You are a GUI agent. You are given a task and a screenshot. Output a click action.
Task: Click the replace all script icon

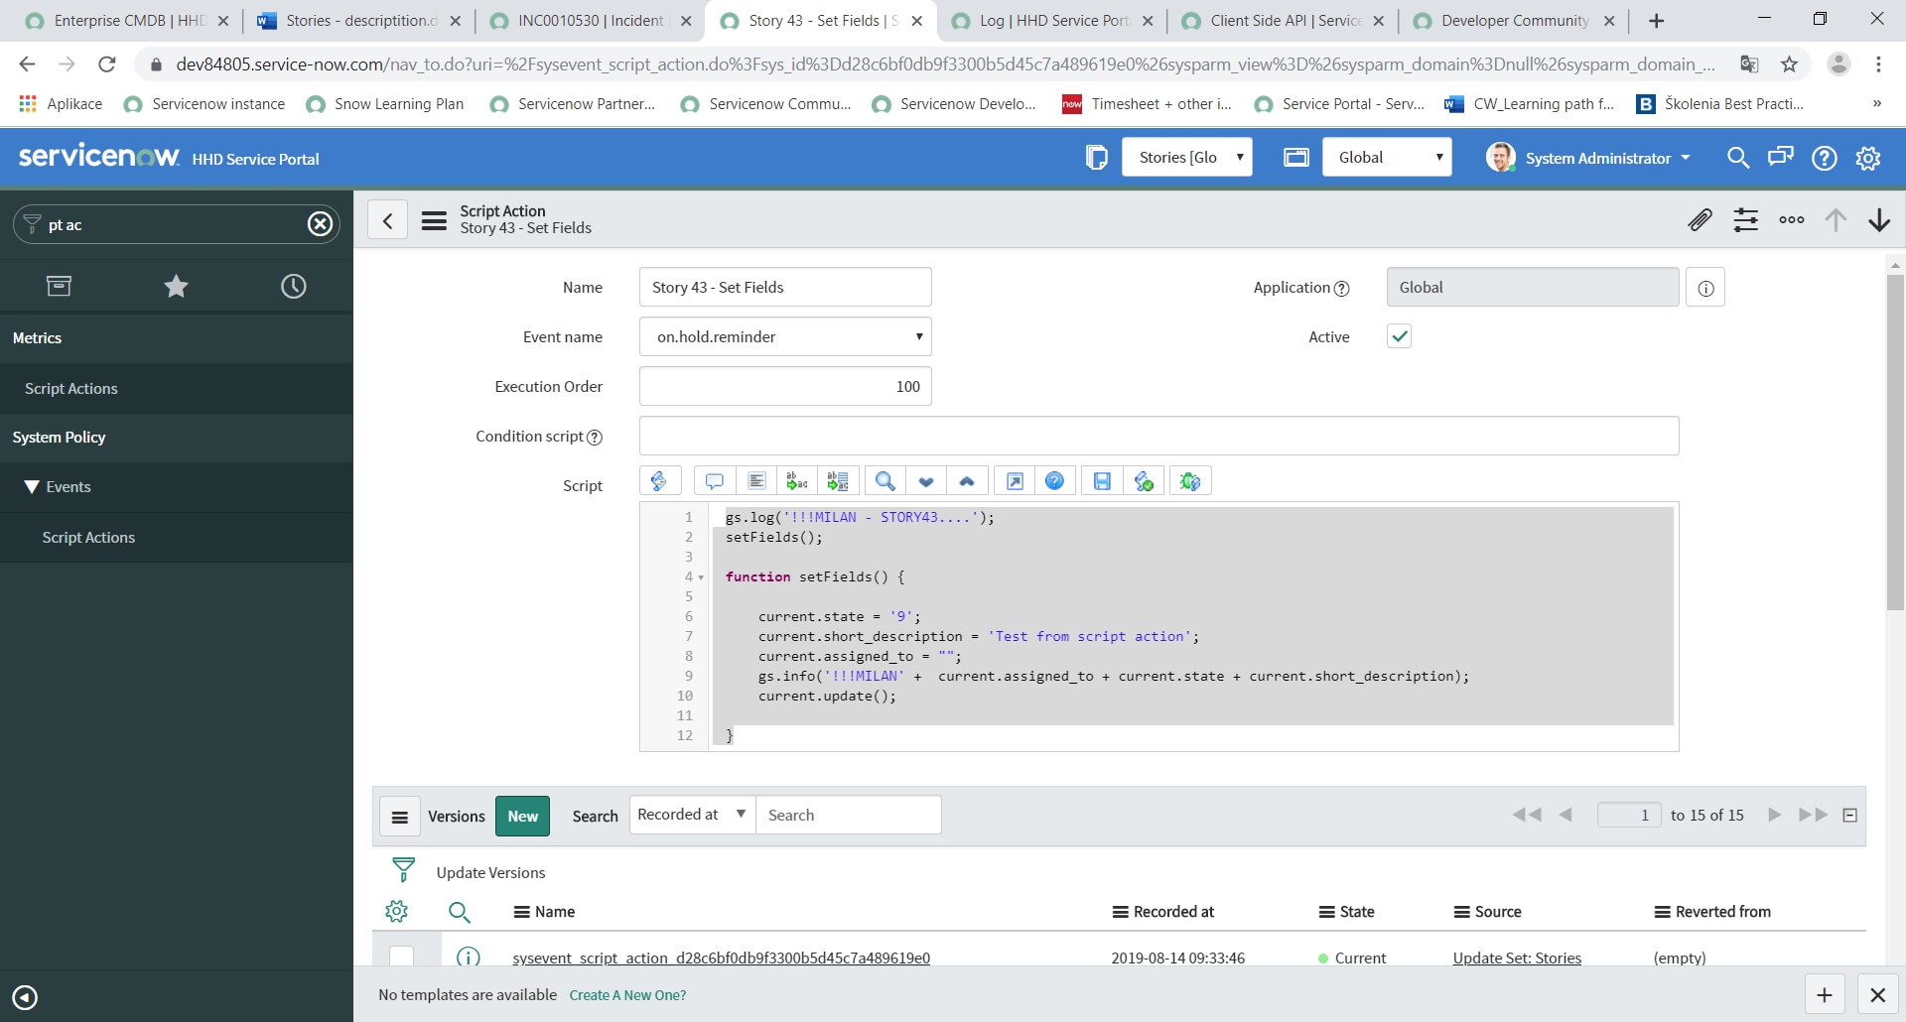coord(838,481)
